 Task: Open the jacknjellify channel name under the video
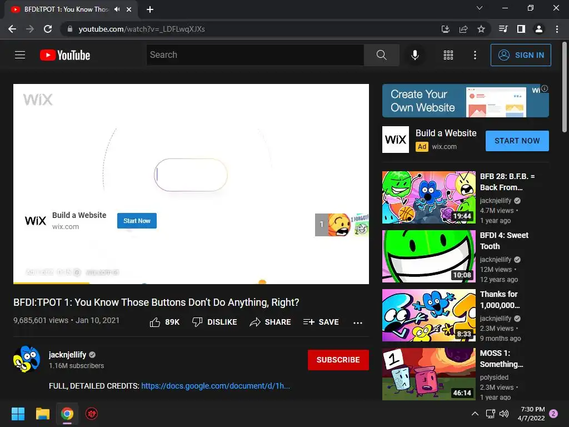pos(67,355)
